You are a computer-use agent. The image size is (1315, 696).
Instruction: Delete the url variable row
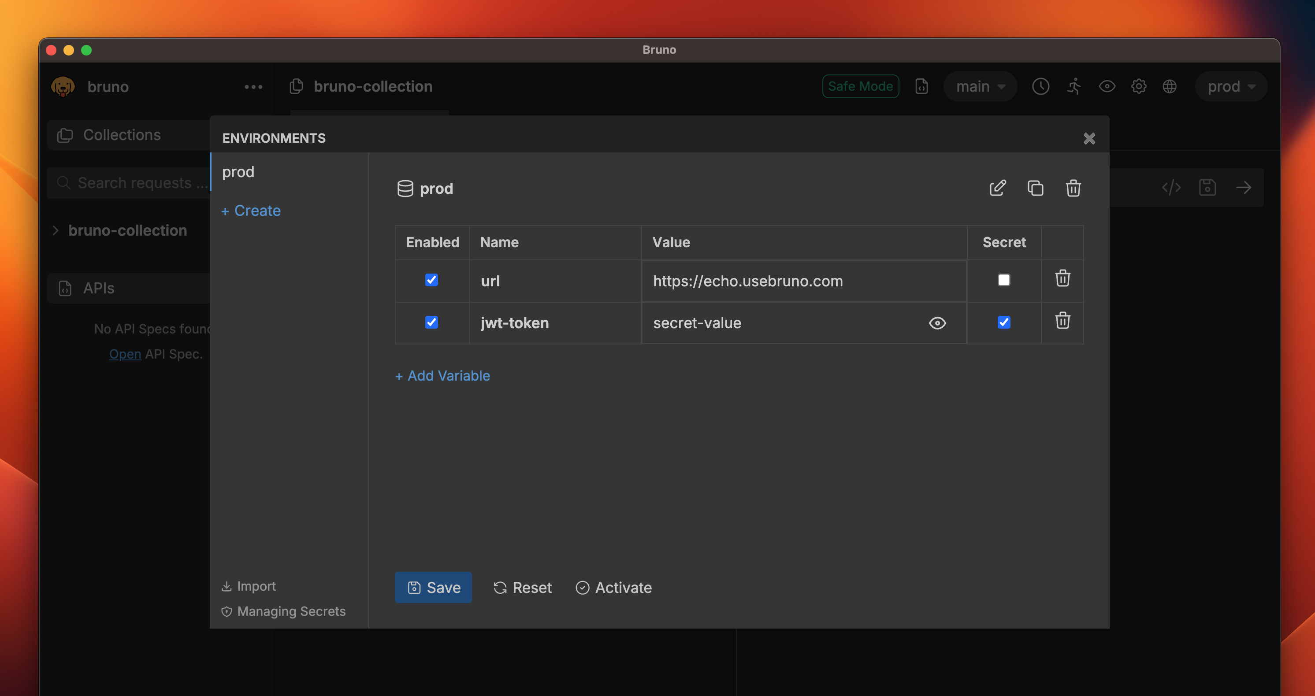(x=1062, y=278)
